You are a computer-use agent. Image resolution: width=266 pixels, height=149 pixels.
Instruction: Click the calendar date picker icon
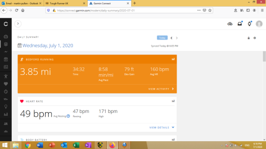click(x=20, y=46)
